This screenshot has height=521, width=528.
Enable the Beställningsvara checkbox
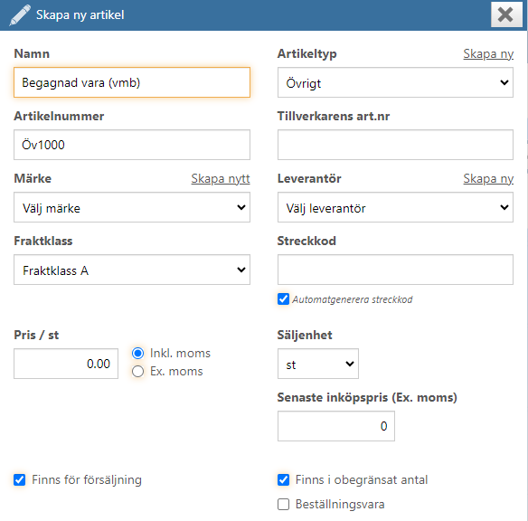click(283, 504)
